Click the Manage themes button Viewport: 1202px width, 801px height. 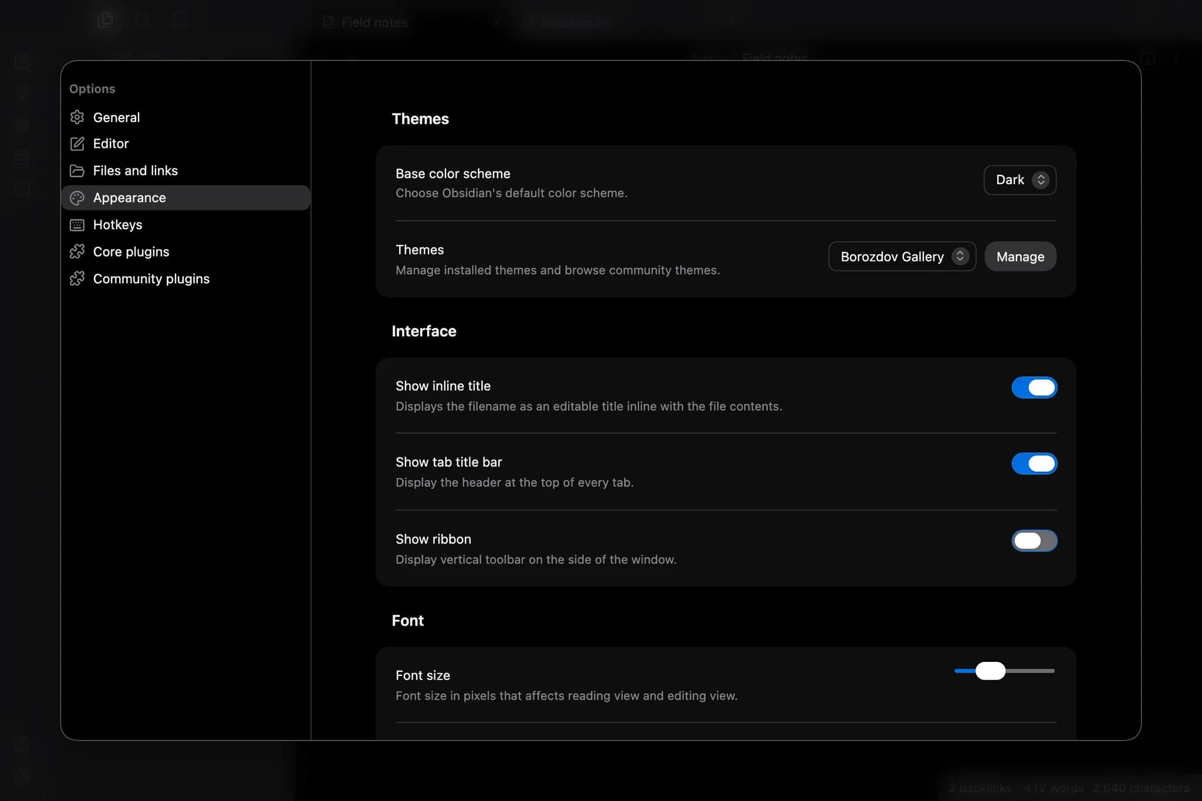click(1020, 256)
